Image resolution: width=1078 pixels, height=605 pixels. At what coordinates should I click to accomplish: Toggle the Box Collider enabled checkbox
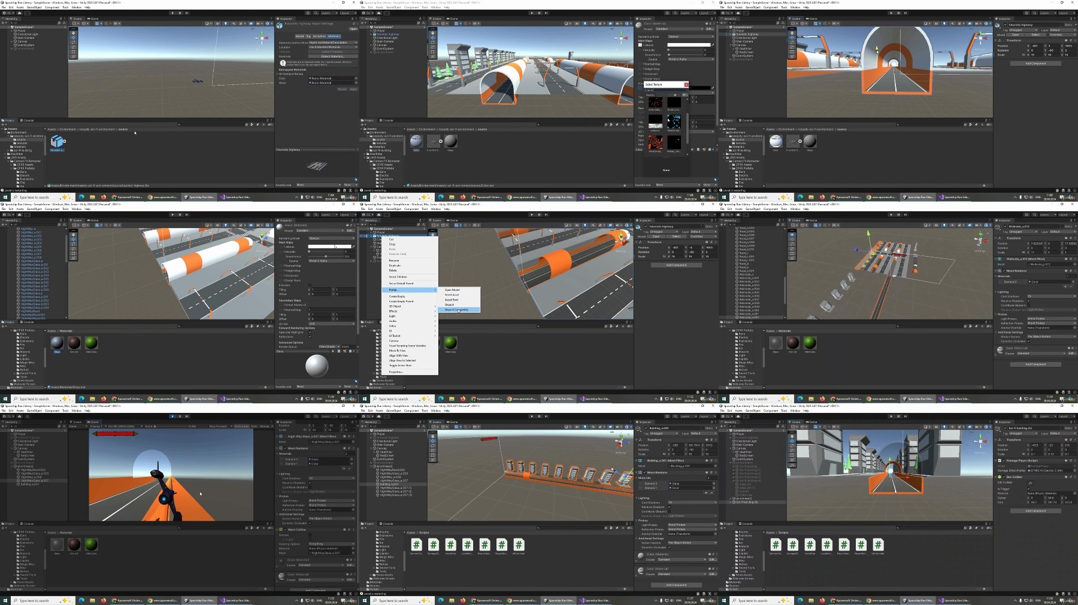pos(1004,477)
